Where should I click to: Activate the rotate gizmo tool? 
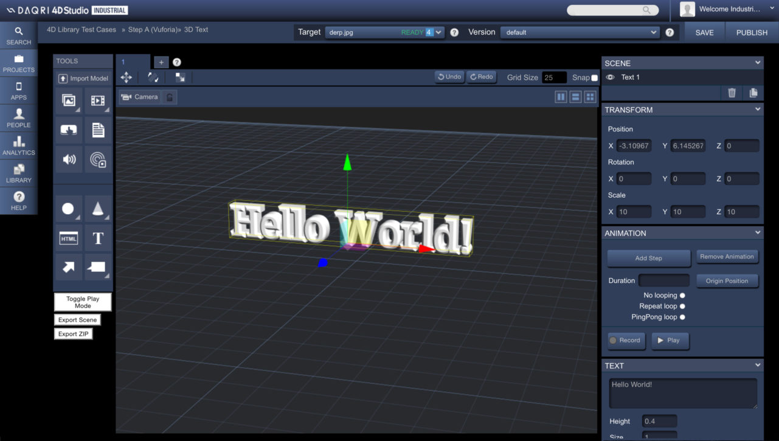click(x=153, y=77)
